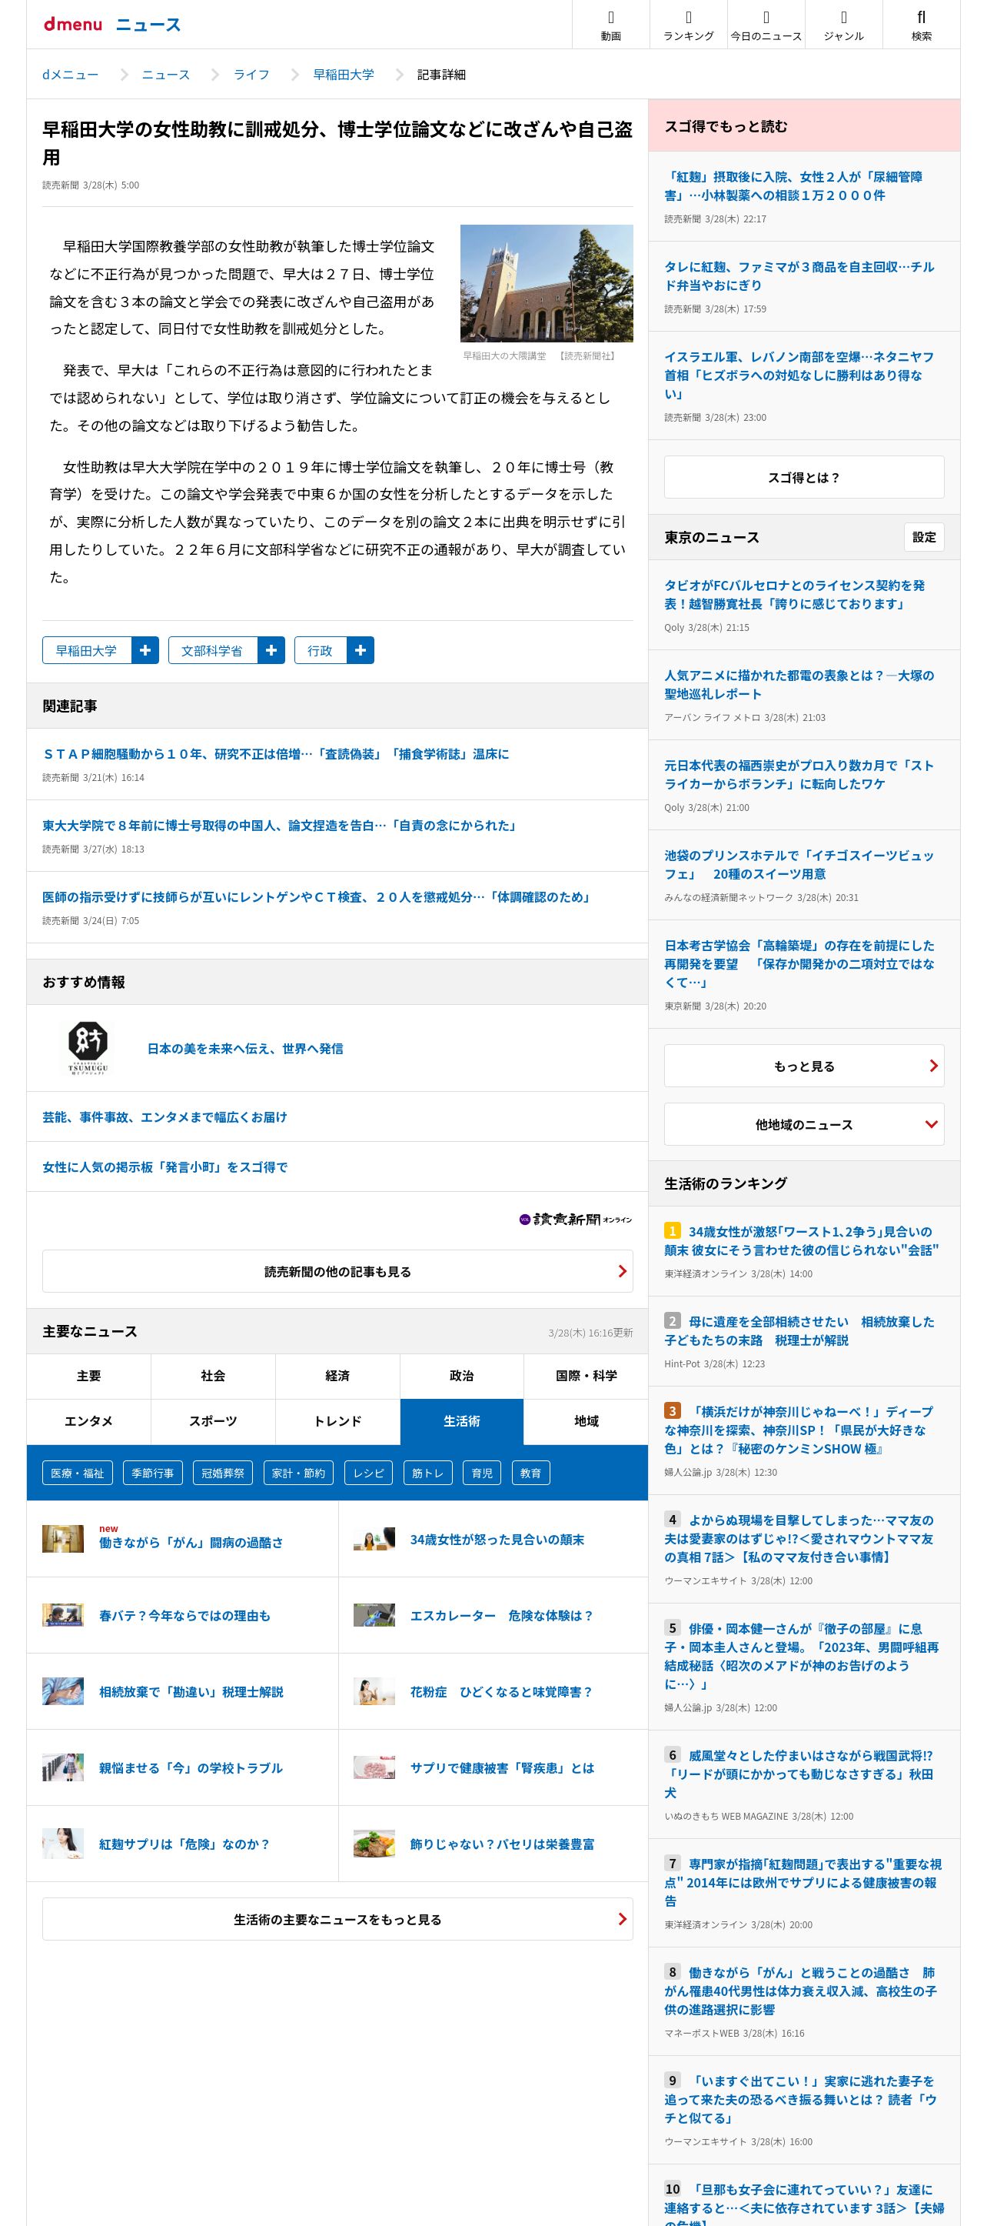
Task: Open the ランキング header icon
Action: click(x=688, y=24)
